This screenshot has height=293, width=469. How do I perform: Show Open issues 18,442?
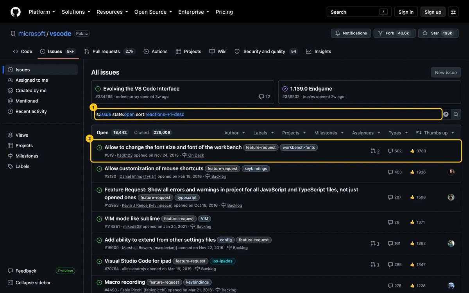click(x=112, y=132)
